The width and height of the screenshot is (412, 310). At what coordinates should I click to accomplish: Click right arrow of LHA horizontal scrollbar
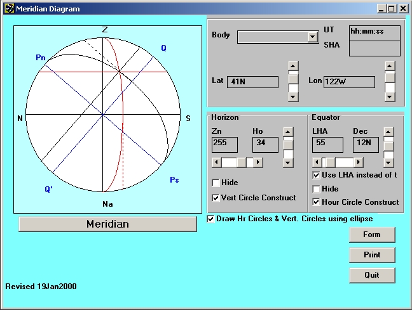pos(359,162)
